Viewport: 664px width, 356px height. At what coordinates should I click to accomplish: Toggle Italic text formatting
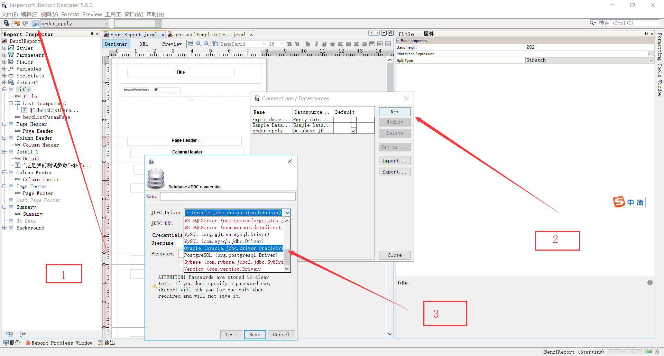pos(316,44)
